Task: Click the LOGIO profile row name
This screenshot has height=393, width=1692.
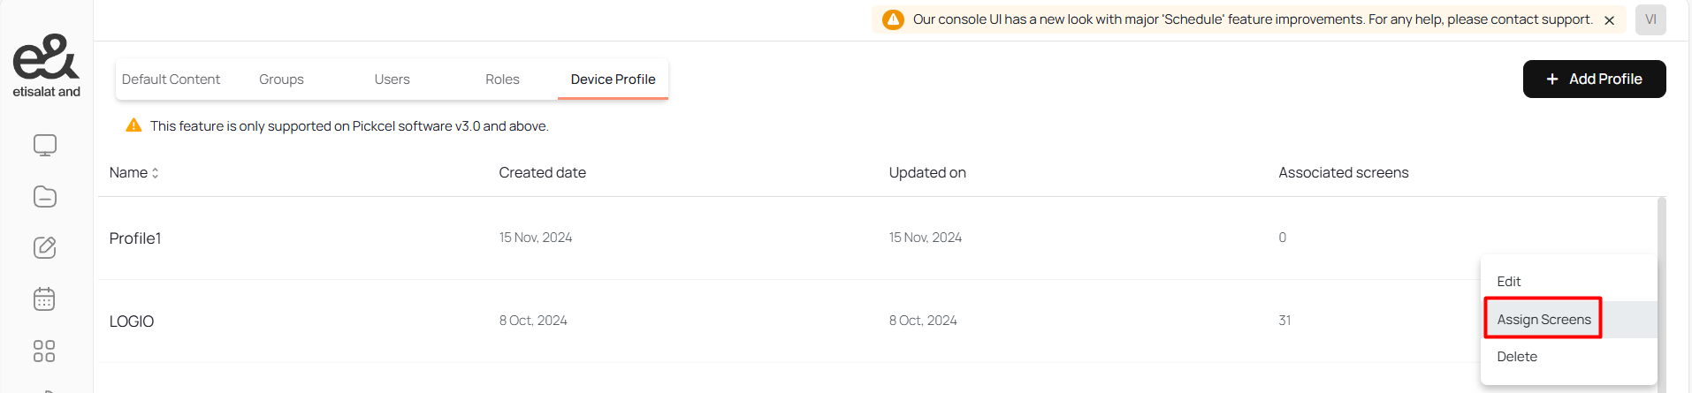Action: coord(132,321)
